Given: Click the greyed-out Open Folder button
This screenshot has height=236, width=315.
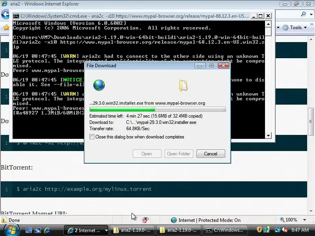Looking at the screenshot, I should pyautogui.click(x=179, y=154).
